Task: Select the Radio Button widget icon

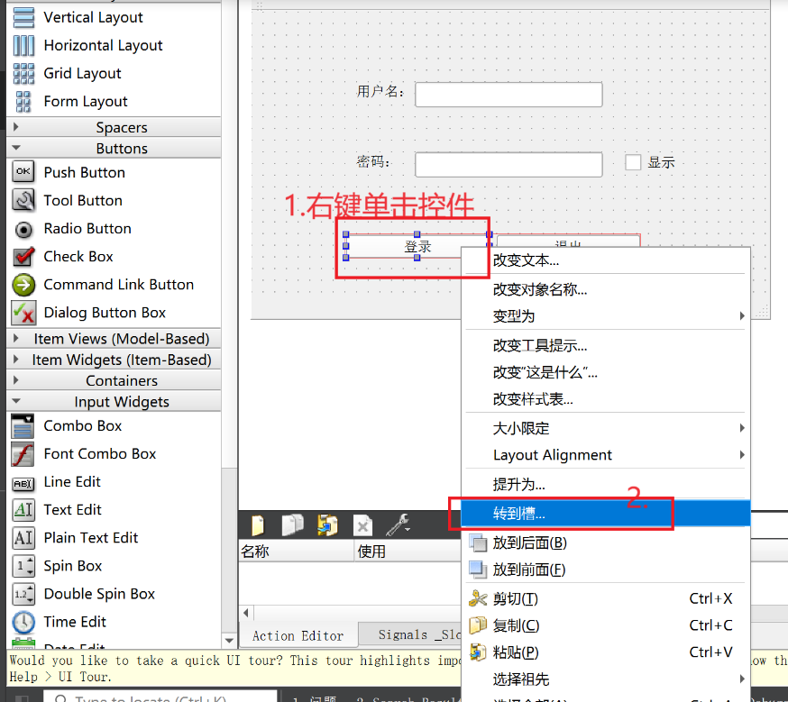Action: point(23,228)
